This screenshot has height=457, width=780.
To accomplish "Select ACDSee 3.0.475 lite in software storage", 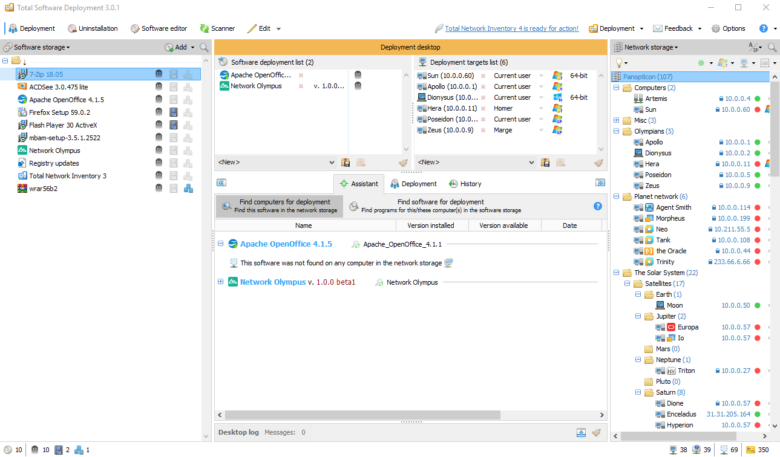I will [58, 87].
